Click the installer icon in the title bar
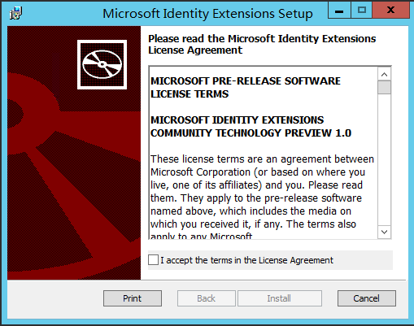414x326 pixels. pos(15,13)
